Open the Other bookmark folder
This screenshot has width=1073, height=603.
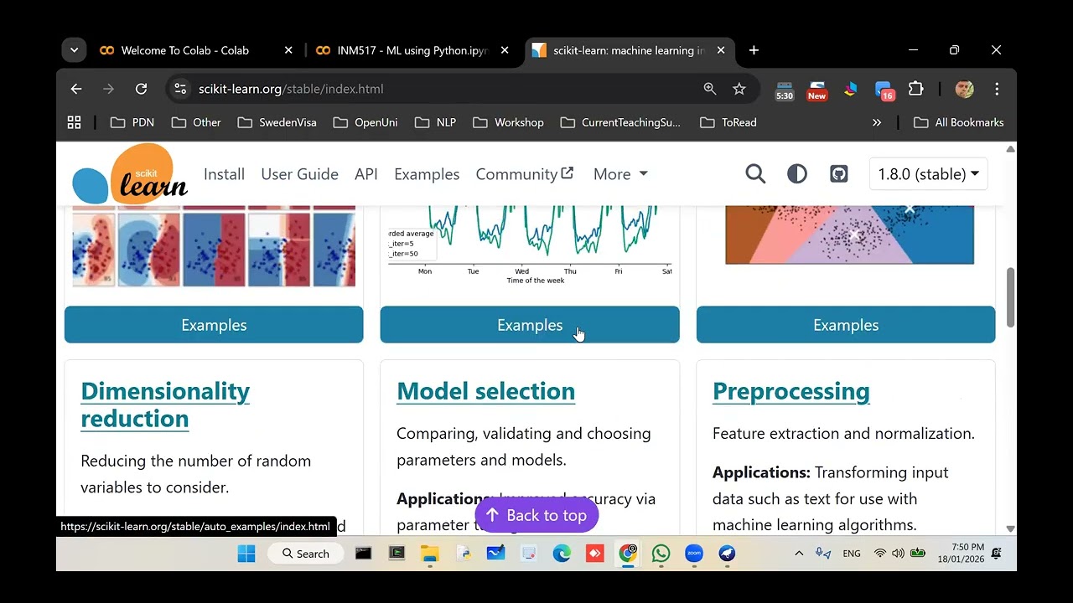[196, 122]
